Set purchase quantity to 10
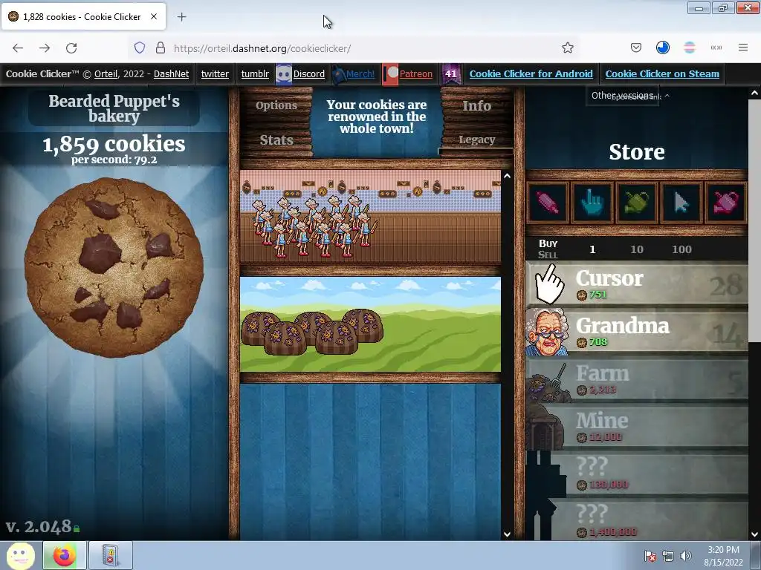The height and width of the screenshot is (570, 761). tap(637, 249)
